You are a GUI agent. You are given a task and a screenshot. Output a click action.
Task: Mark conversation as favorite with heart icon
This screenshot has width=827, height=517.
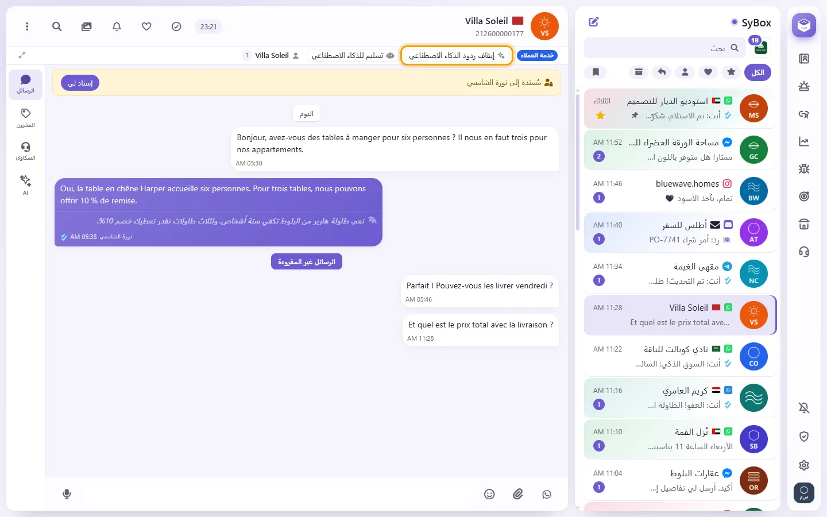[146, 26]
